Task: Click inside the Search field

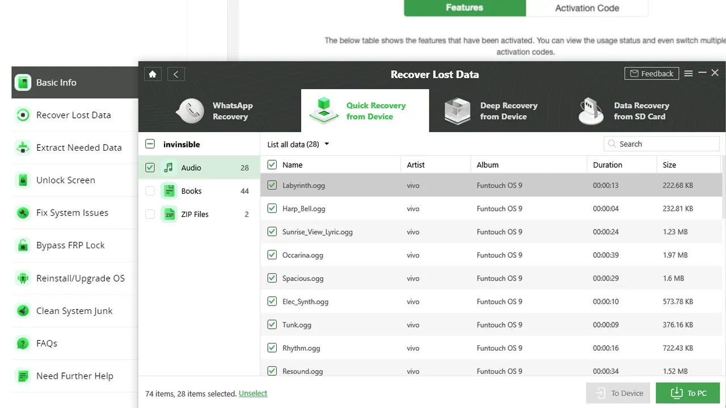Action: coord(661,143)
